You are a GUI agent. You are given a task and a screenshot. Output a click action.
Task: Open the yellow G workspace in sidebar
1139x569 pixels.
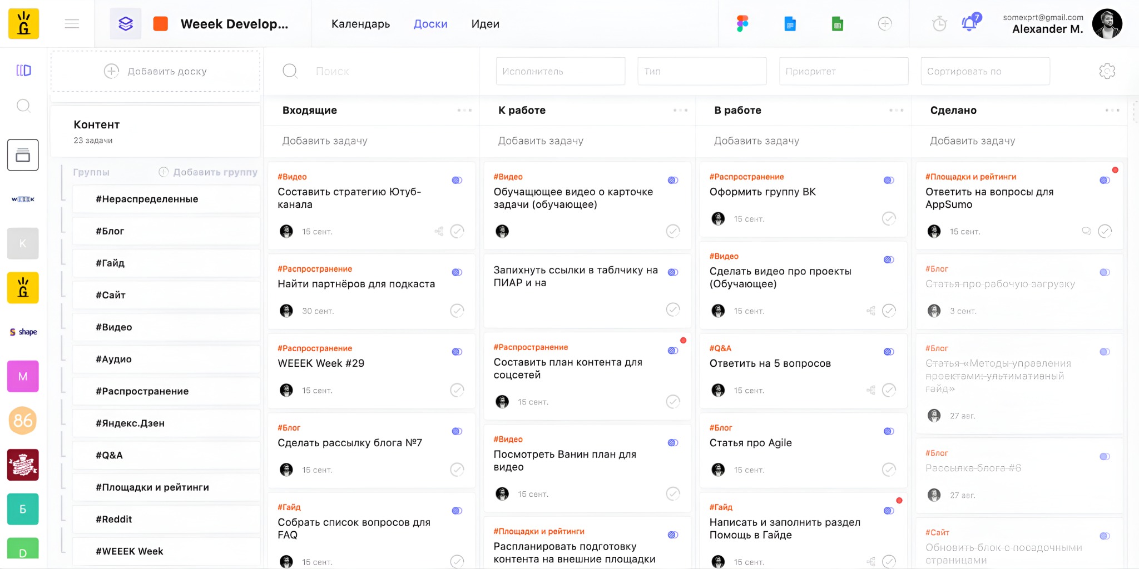(23, 288)
